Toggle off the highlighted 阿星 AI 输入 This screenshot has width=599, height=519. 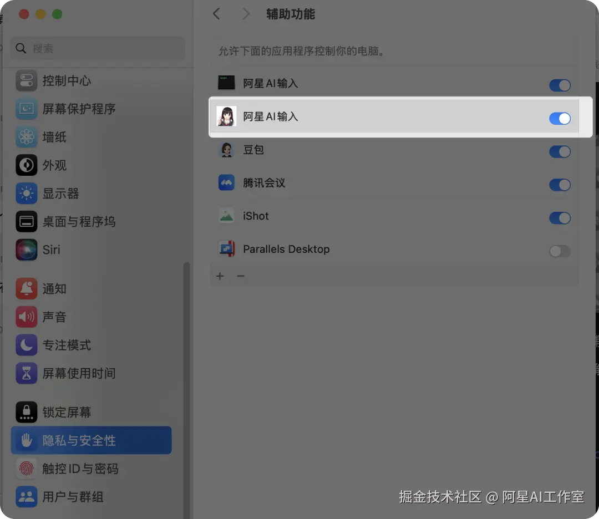tap(560, 118)
